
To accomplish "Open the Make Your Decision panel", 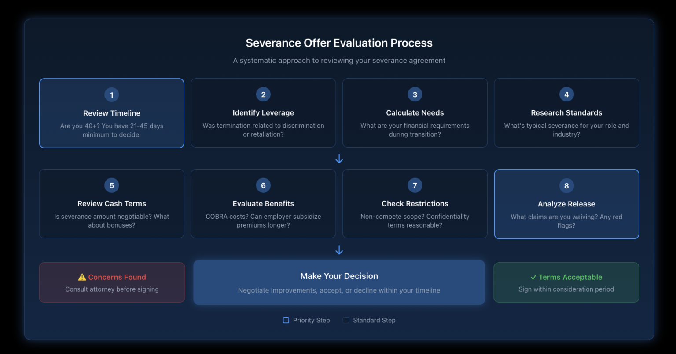I will (339, 282).
